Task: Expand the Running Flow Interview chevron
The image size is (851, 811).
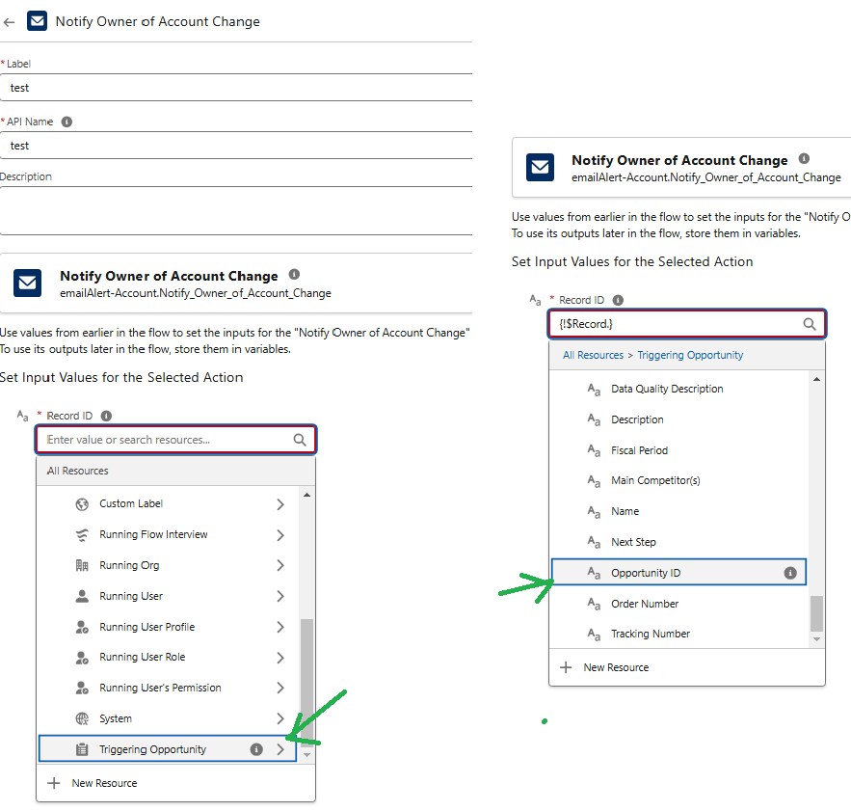Action: [280, 535]
